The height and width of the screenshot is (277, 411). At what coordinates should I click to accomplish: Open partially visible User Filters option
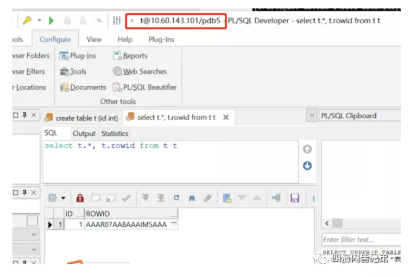[29, 72]
